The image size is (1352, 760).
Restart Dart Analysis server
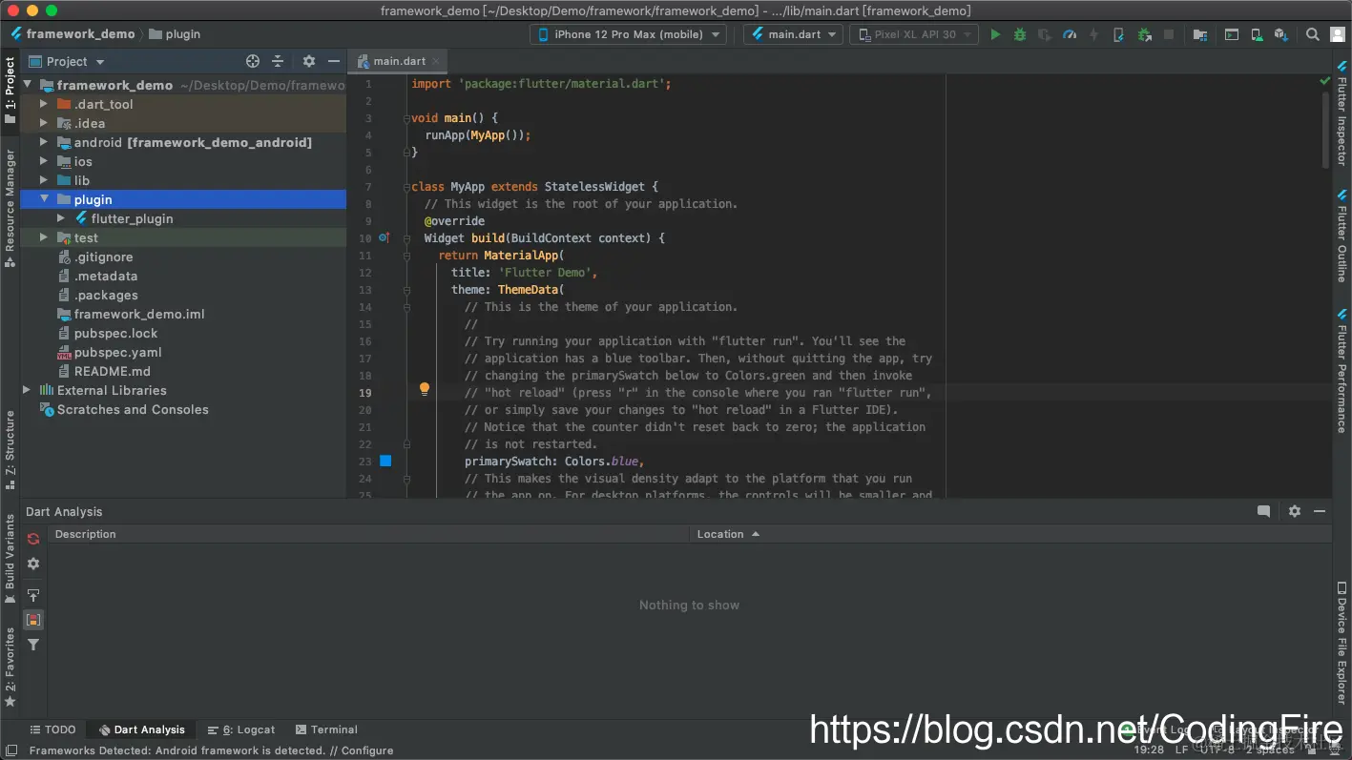pyautogui.click(x=33, y=539)
